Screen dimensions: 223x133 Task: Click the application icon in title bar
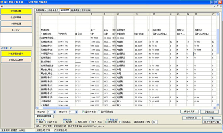(2, 2)
